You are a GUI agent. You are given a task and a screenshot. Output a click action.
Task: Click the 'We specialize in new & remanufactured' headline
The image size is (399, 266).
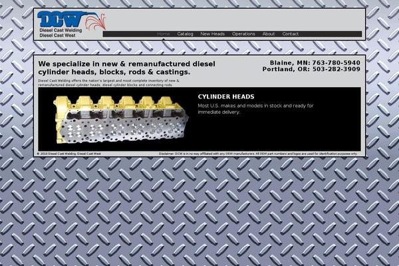point(127,68)
